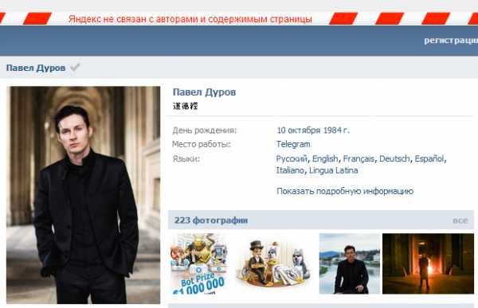The height and width of the screenshot is (308, 478).
Task: Select the Lingua Latina language link
Action: click(x=334, y=170)
